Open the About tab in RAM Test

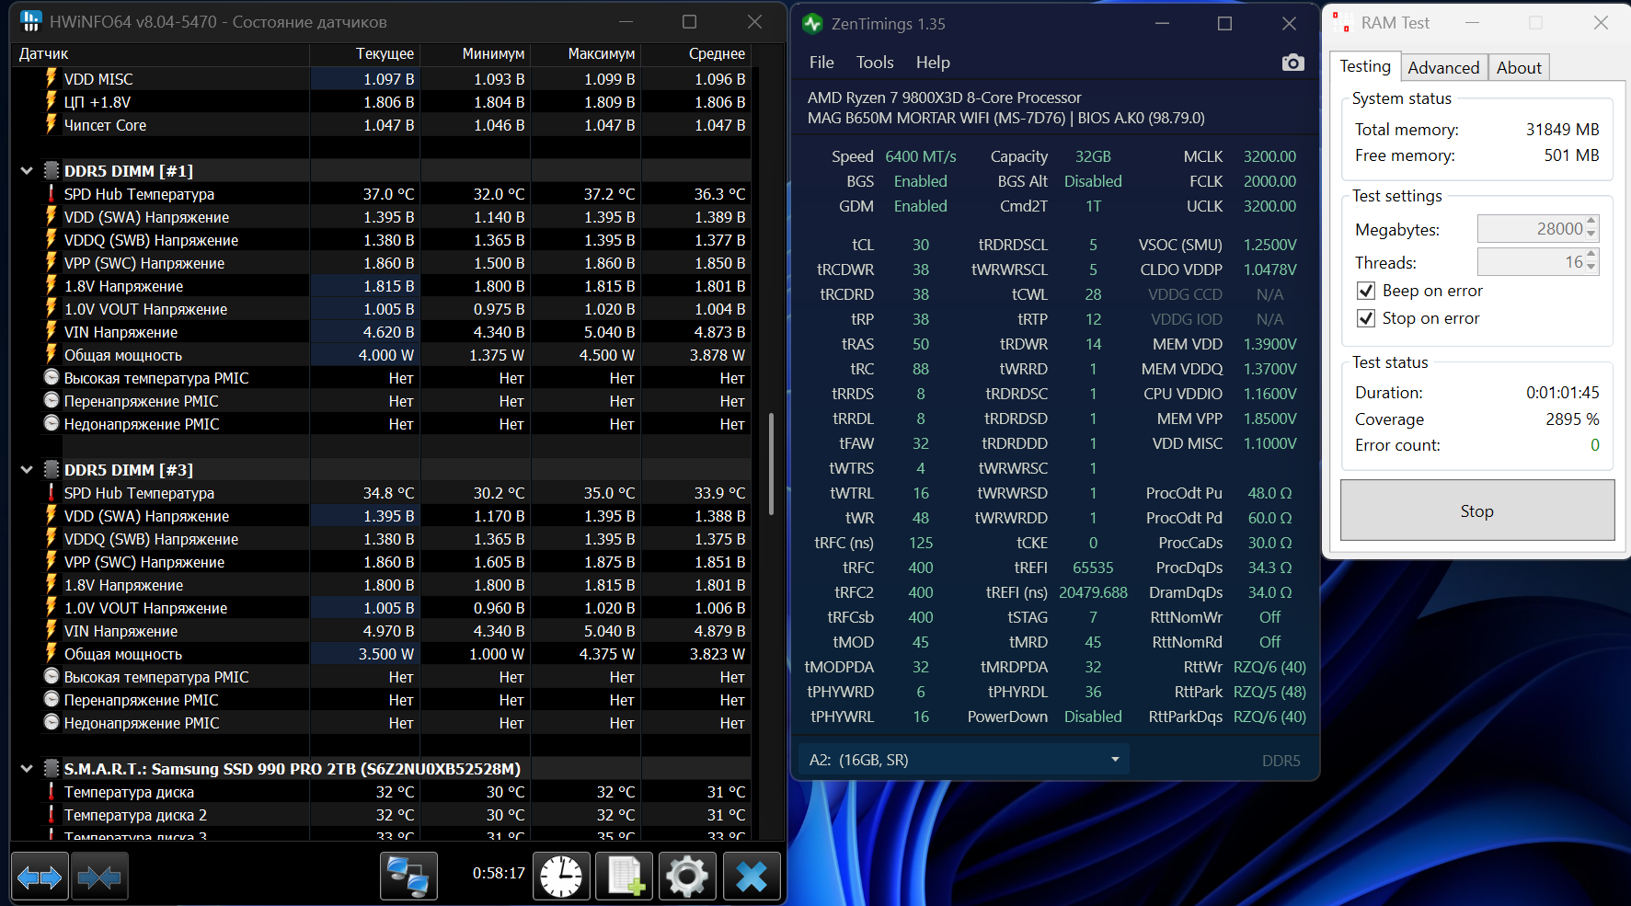1519,67
